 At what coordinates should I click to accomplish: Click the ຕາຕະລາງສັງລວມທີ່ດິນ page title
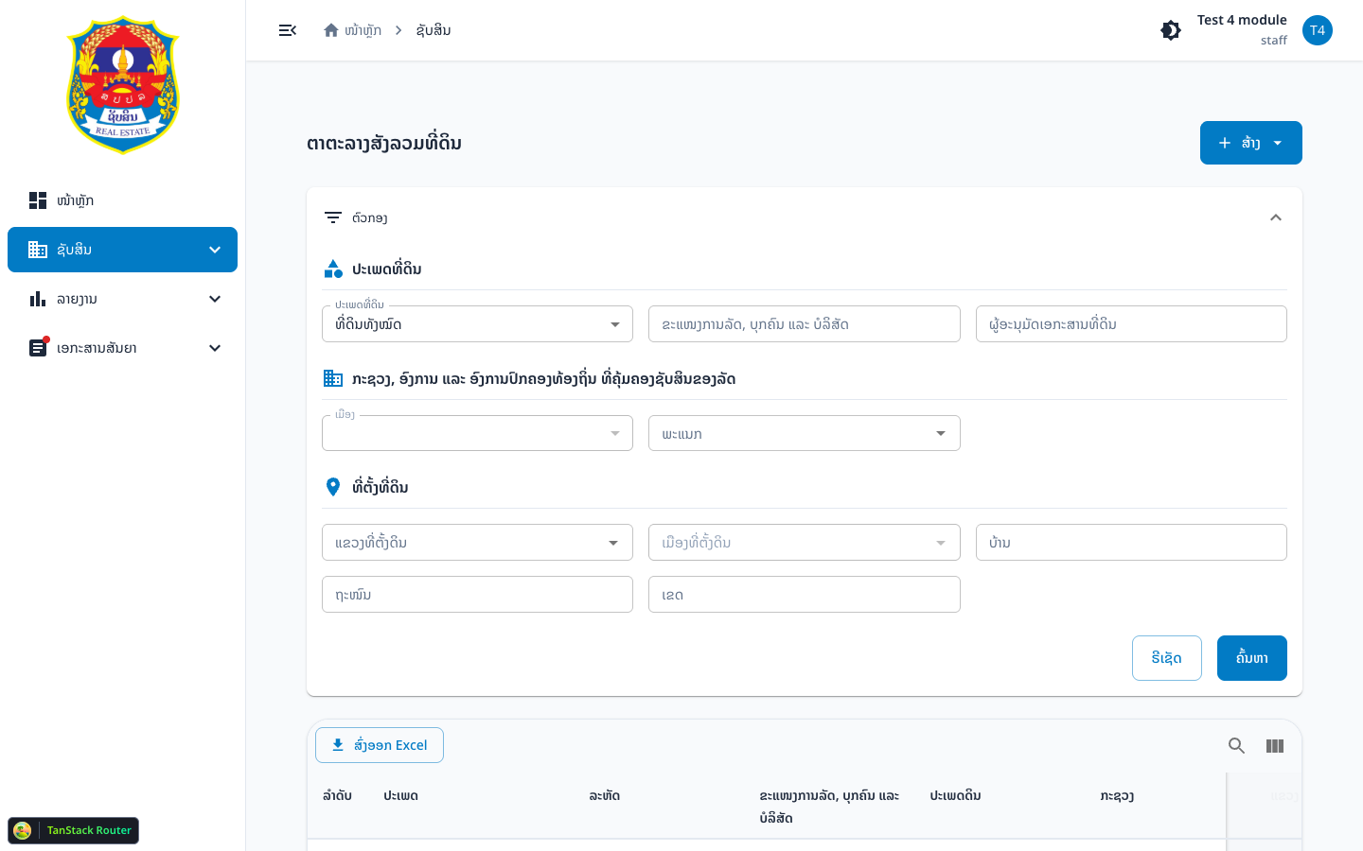[384, 144]
